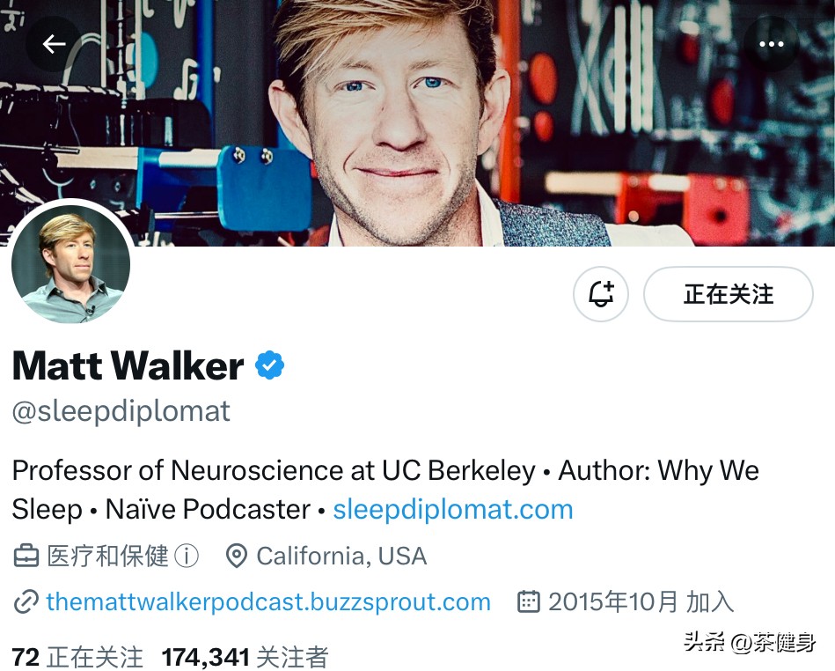
Task: Click the @sleepdiplomat handle
Action: [x=121, y=411]
